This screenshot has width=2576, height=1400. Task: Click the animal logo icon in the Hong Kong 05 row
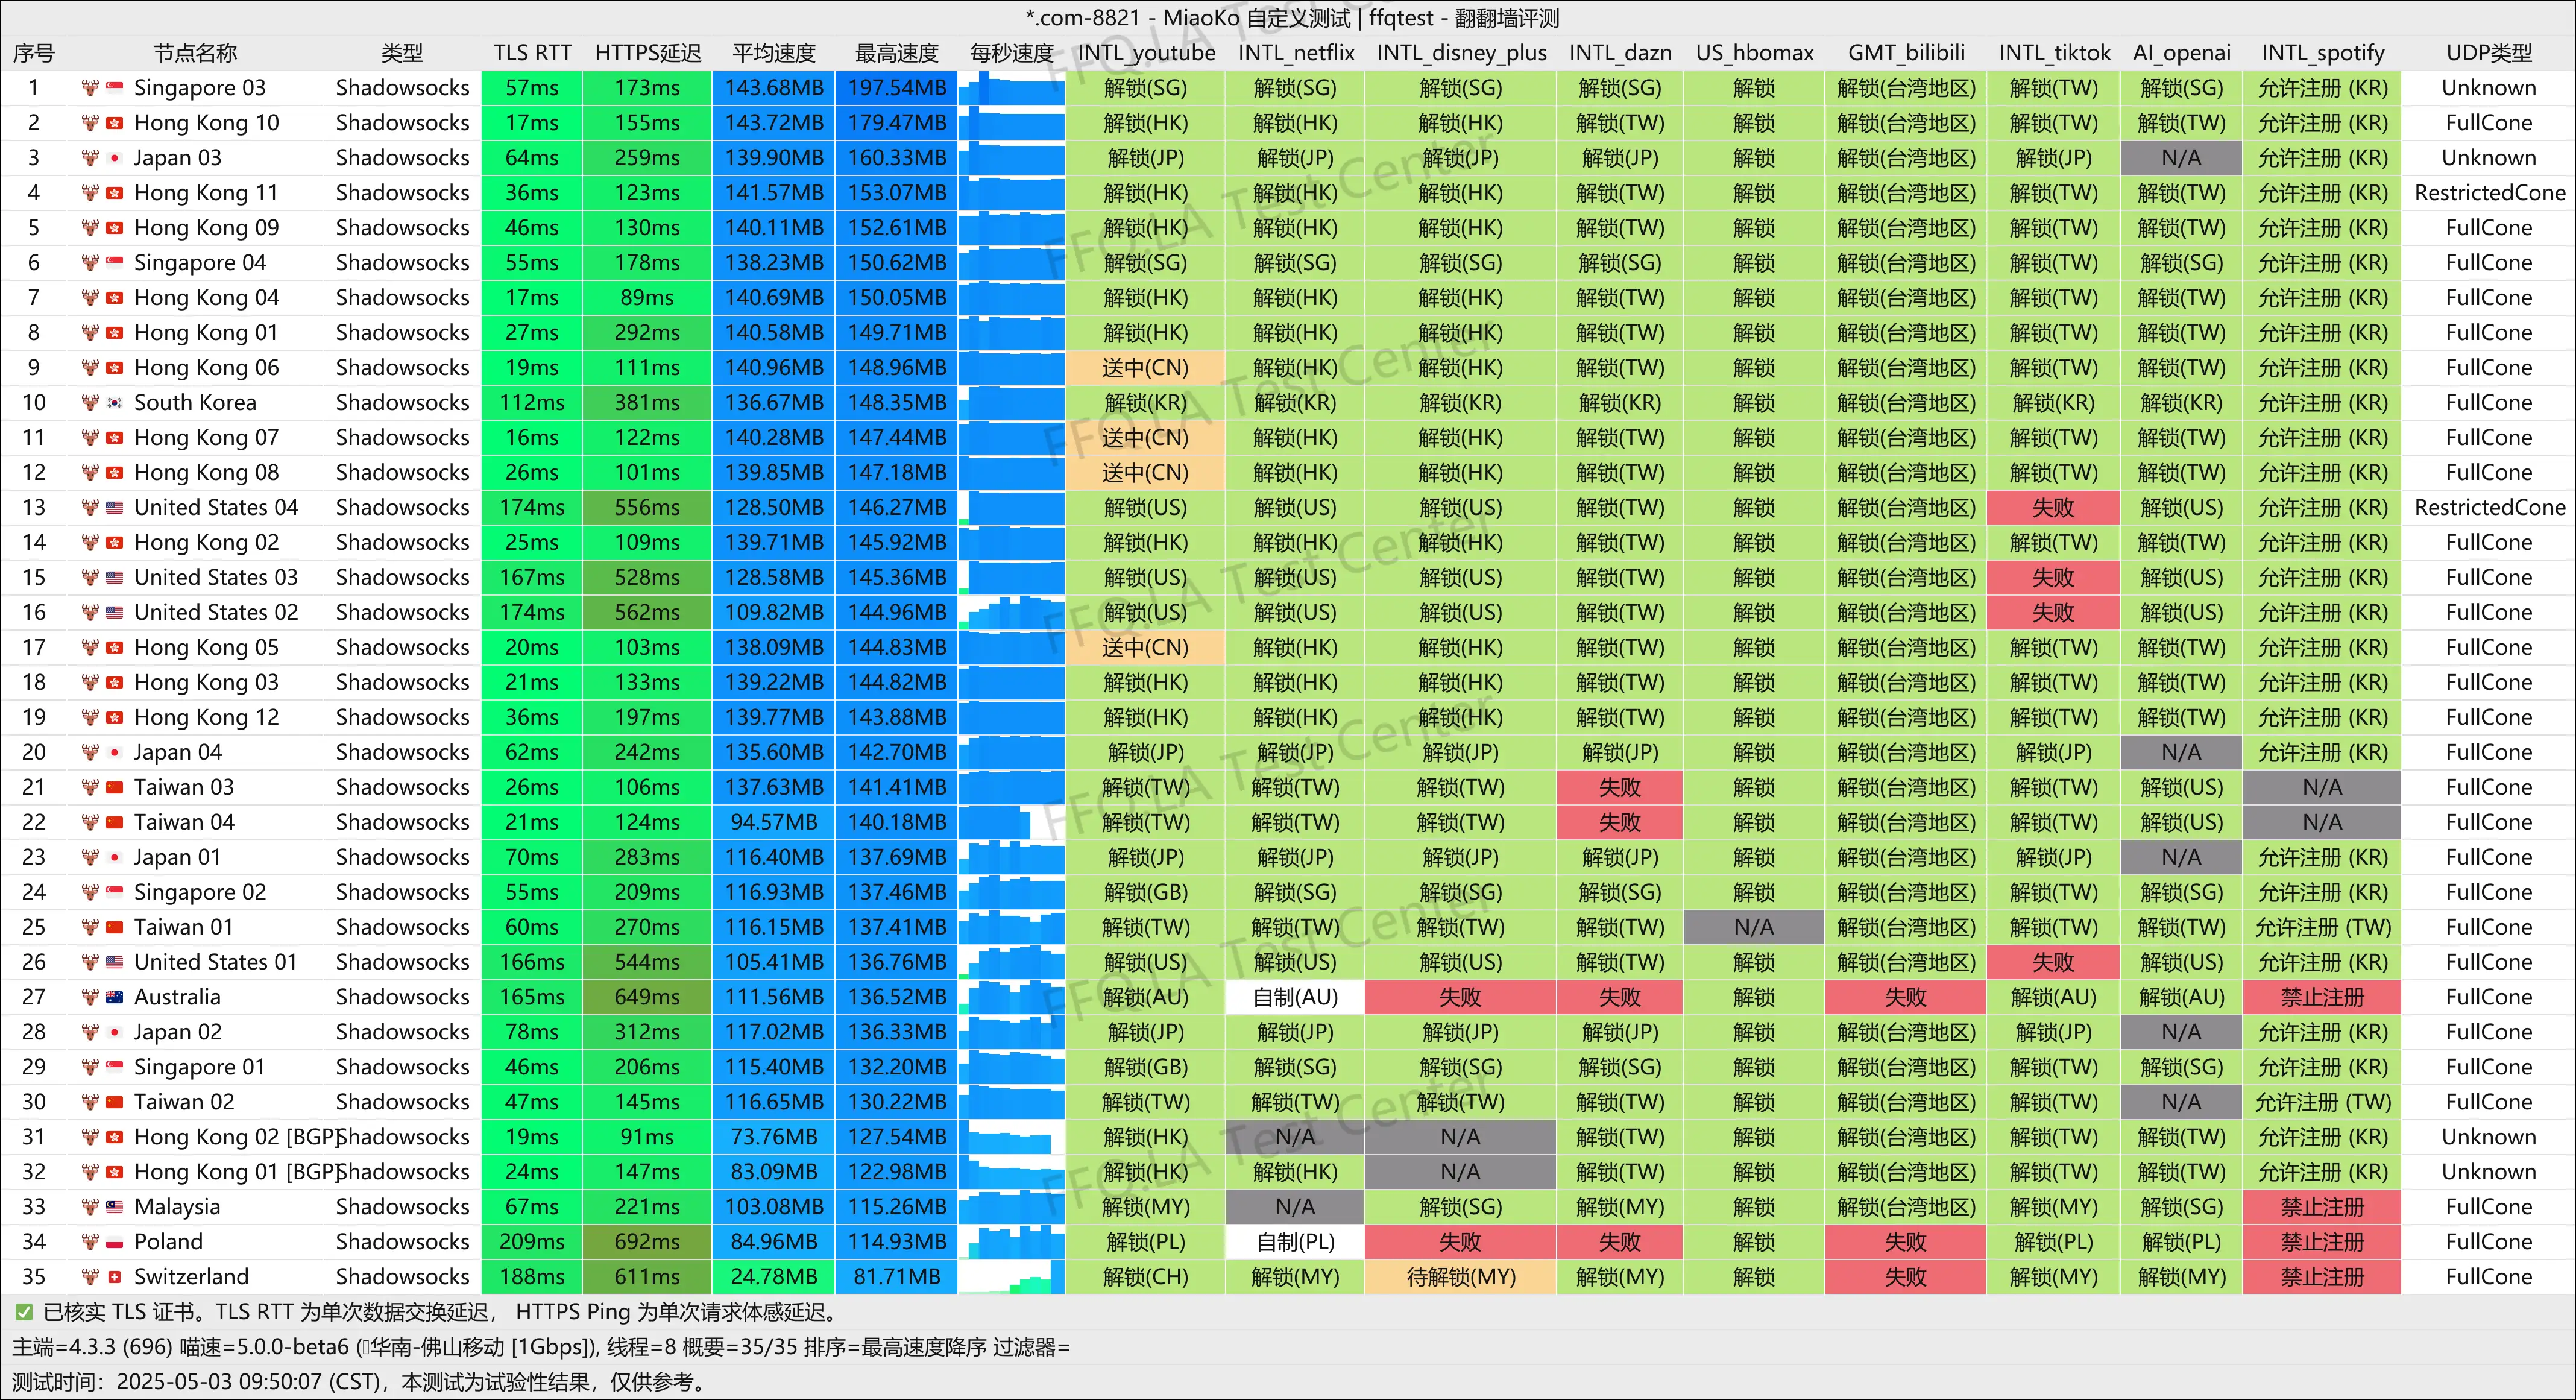(90, 648)
